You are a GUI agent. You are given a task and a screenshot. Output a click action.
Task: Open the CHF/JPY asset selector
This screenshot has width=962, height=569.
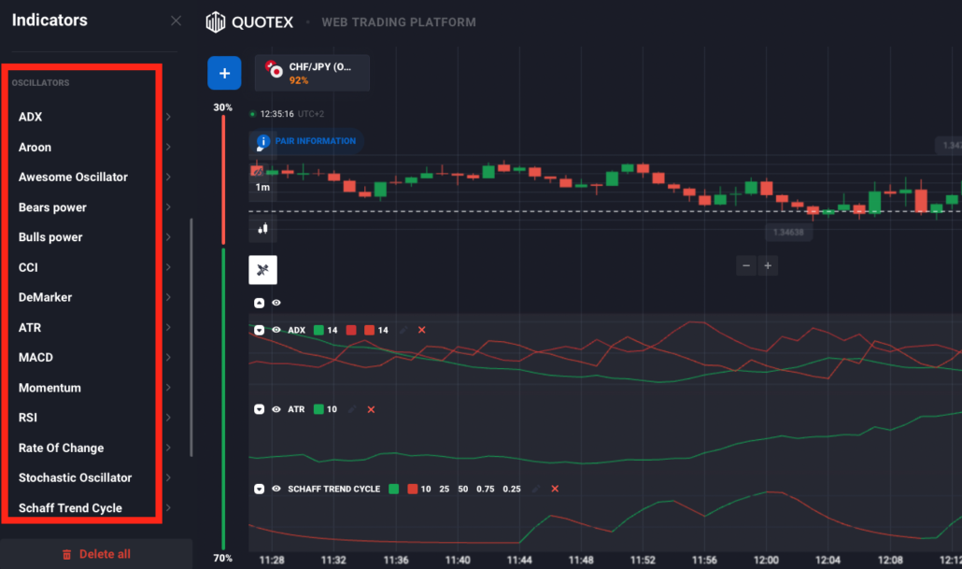311,72
